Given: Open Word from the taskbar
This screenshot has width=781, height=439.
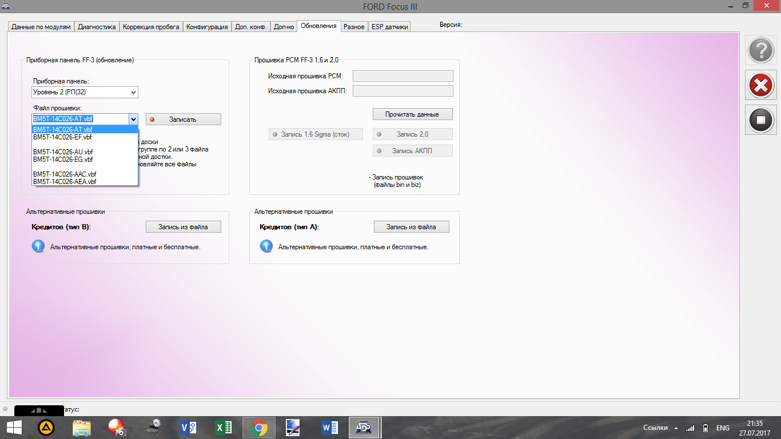Looking at the screenshot, I should (330, 428).
